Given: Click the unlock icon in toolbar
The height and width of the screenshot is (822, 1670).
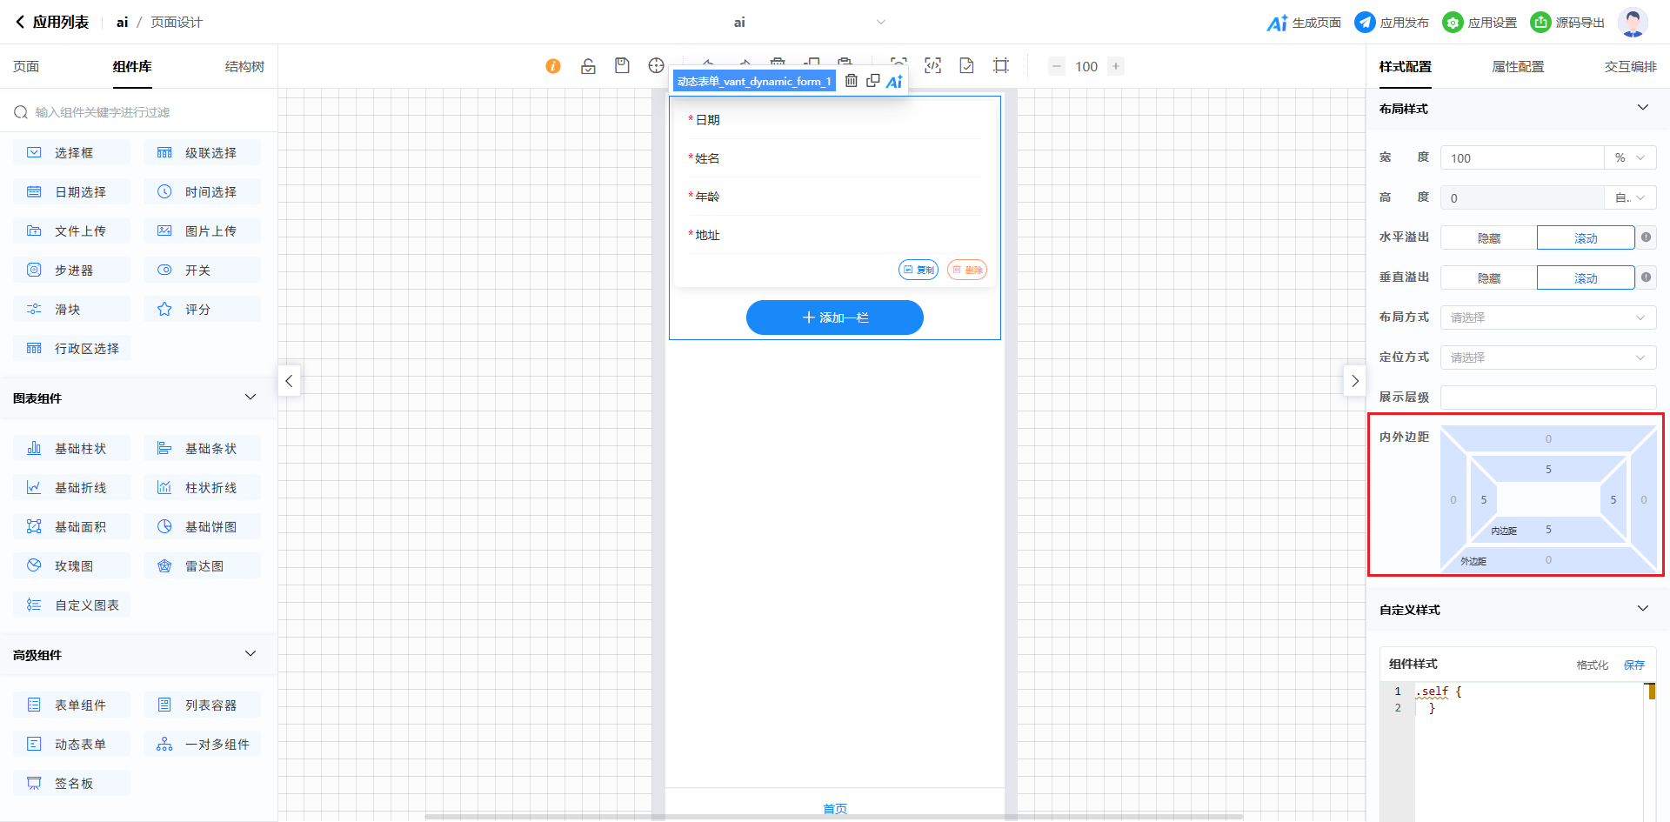Looking at the screenshot, I should pyautogui.click(x=588, y=66).
